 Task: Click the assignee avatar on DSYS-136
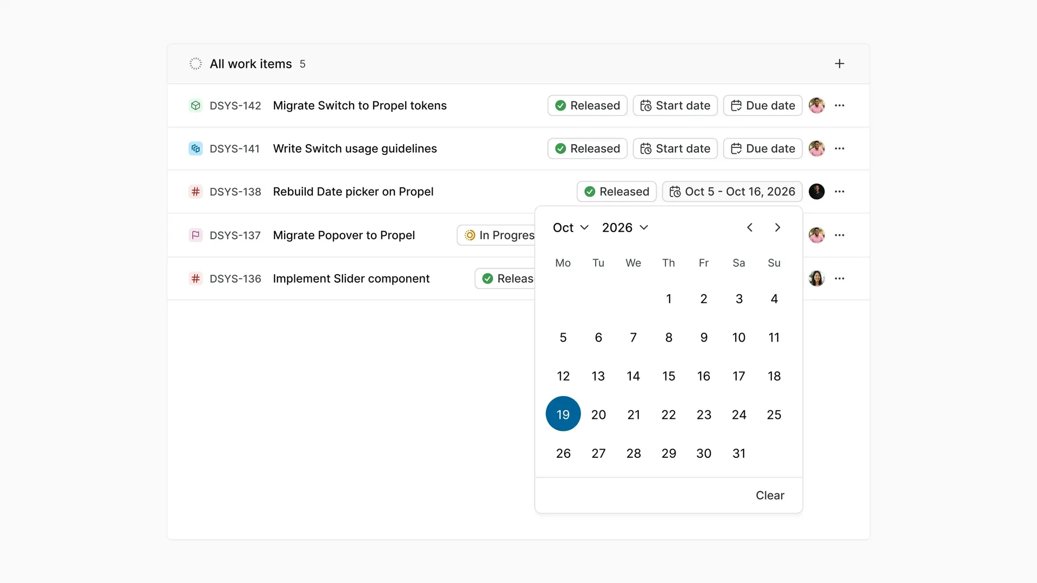point(817,279)
